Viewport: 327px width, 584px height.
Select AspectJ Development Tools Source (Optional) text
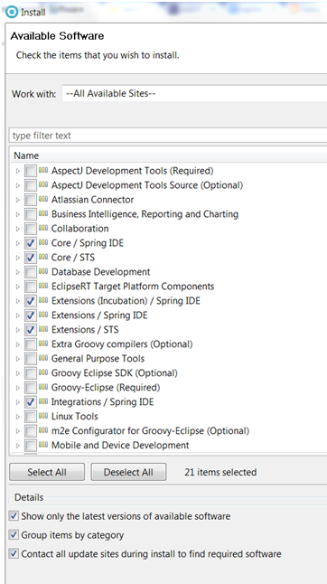pos(147,185)
